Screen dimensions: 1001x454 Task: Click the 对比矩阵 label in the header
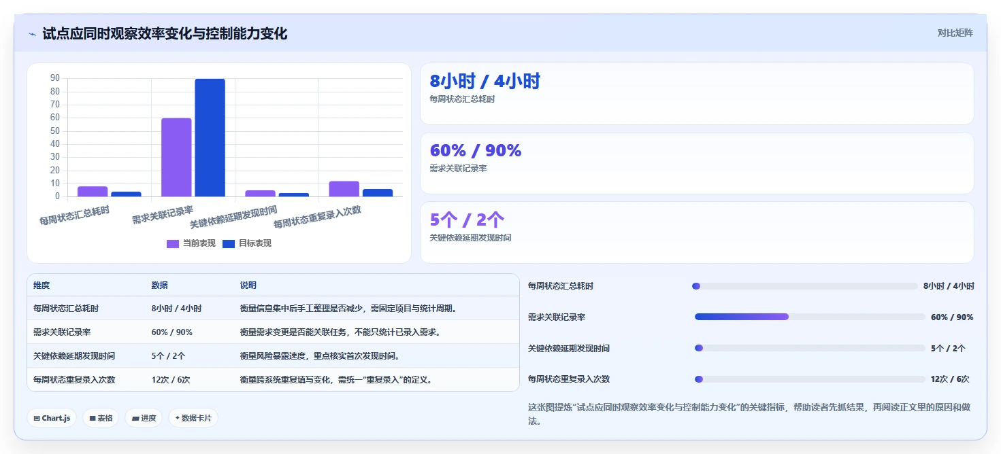955,33
